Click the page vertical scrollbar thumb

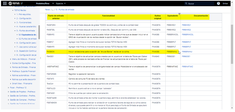232,44
